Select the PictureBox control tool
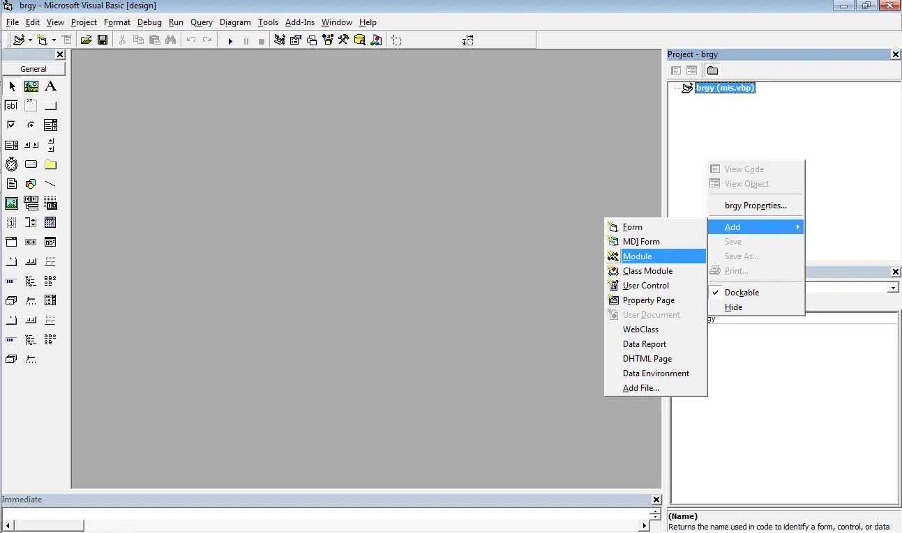Image resolution: width=902 pixels, height=533 pixels. pyautogui.click(x=31, y=86)
